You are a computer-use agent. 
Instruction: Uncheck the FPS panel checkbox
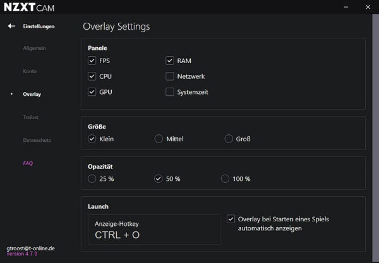click(92, 61)
